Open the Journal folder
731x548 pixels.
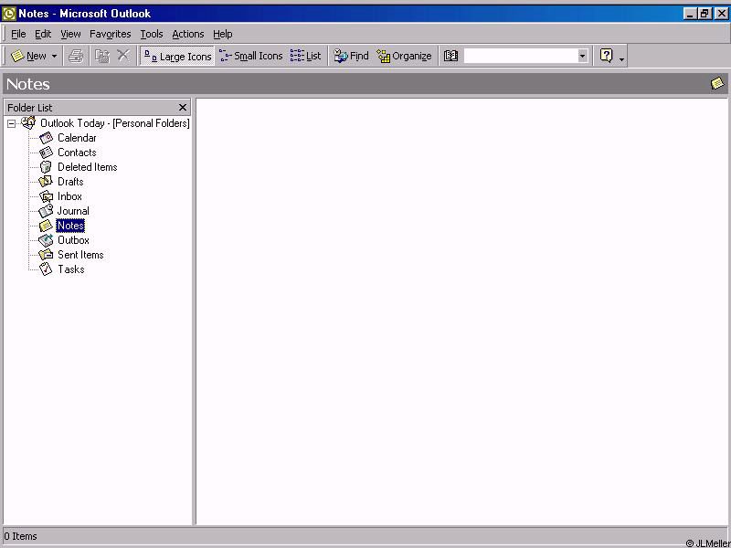click(x=73, y=211)
